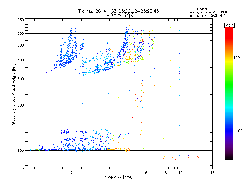The height and width of the screenshot is (188, 250).
Task: Click the x-axis tick label '1'
Action: (25, 173)
